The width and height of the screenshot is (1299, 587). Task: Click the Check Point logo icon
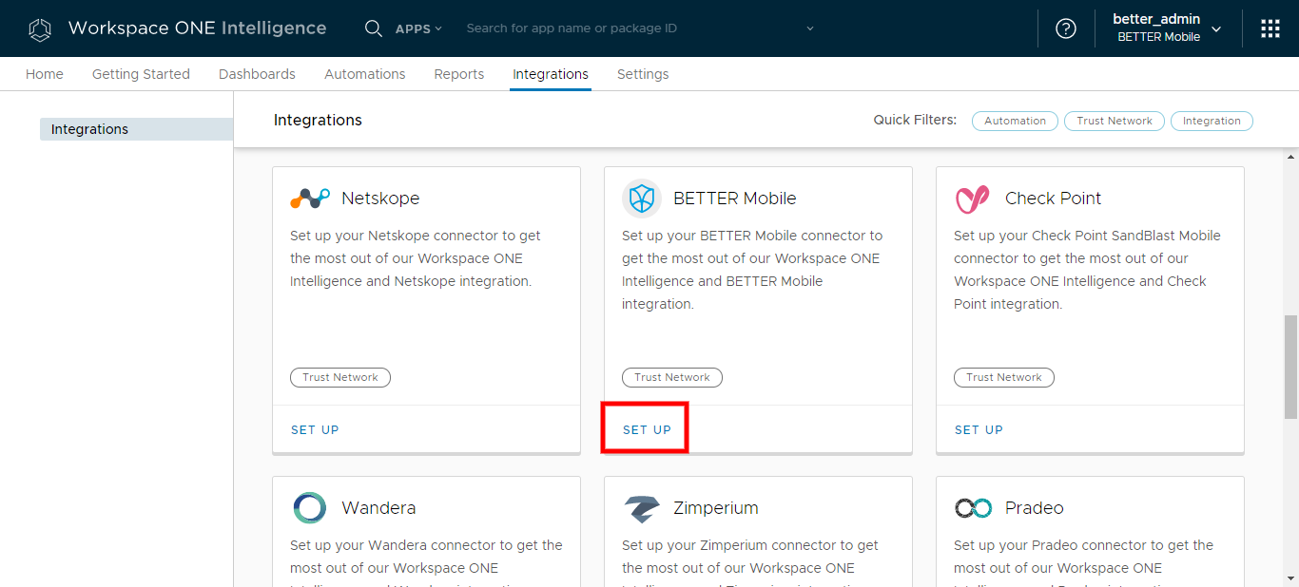point(972,199)
